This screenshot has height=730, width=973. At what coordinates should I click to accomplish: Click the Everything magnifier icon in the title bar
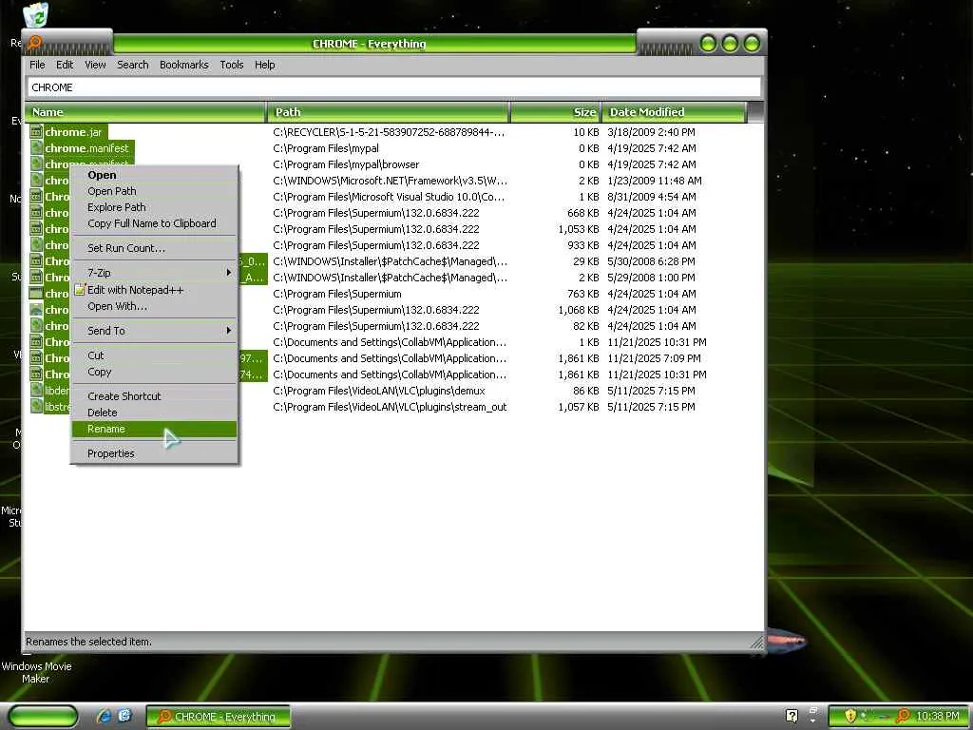coord(35,43)
